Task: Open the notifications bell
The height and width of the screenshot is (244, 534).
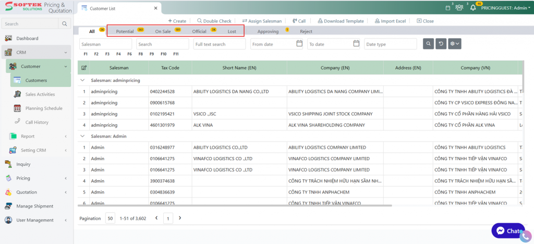Action: click(x=473, y=8)
